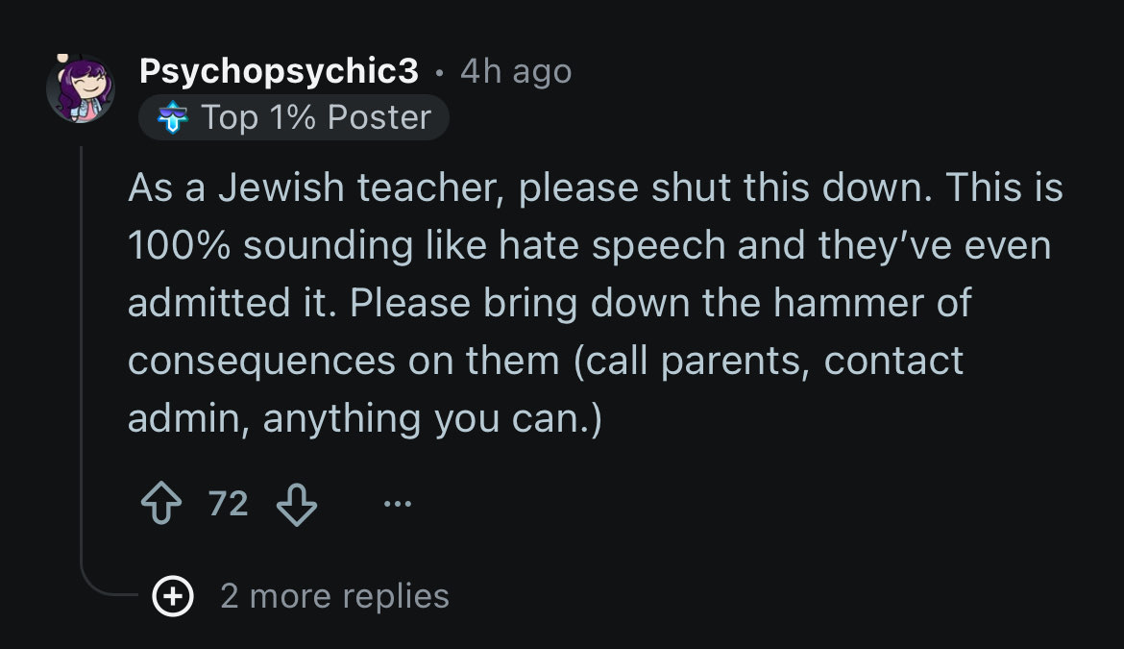Open Psychopsychic3's user profile name
This screenshot has width=1124, height=649.
[279, 71]
